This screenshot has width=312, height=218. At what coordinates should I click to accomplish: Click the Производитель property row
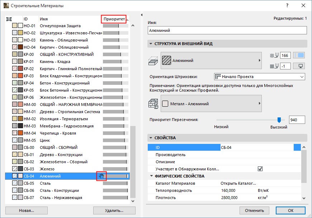[224, 155]
